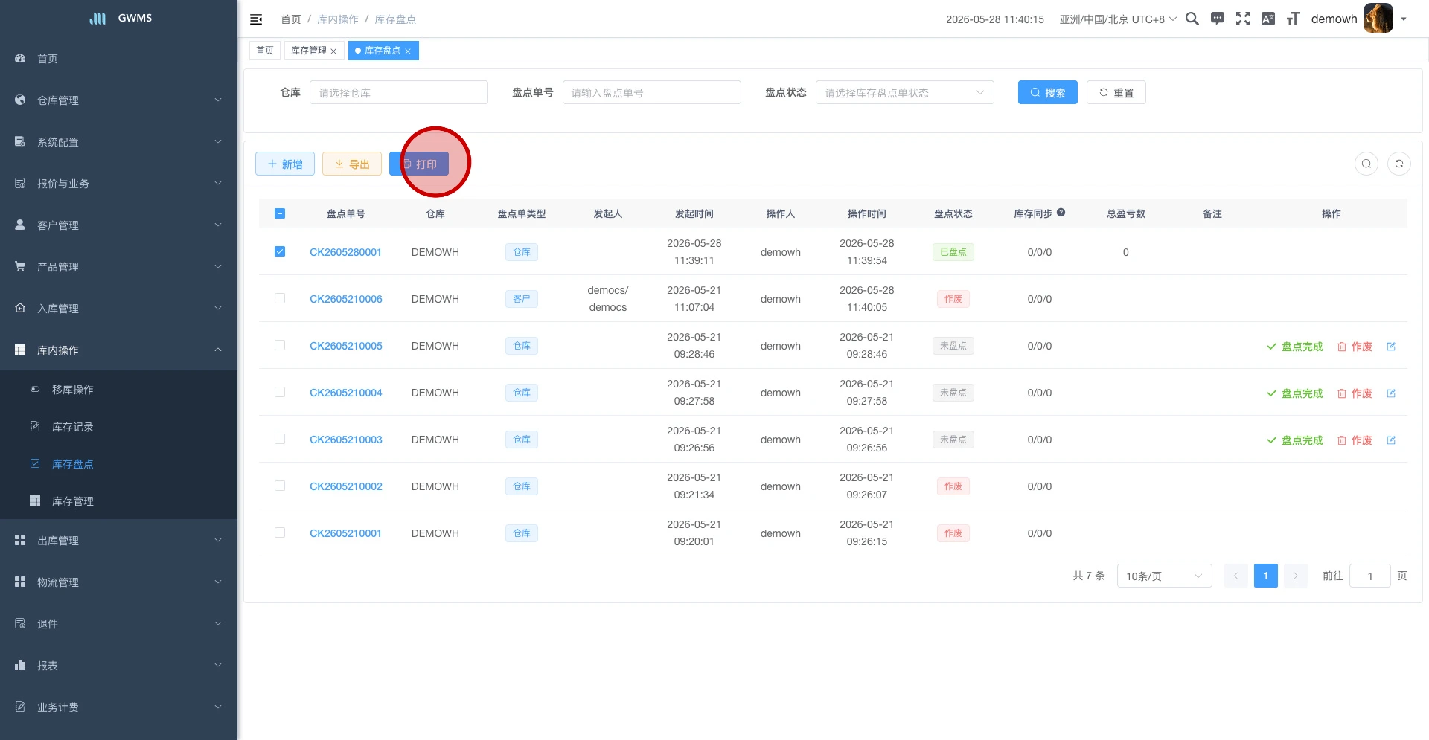
Task: Collapse the 库内操作 sidebar menu
Action: point(119,350)
